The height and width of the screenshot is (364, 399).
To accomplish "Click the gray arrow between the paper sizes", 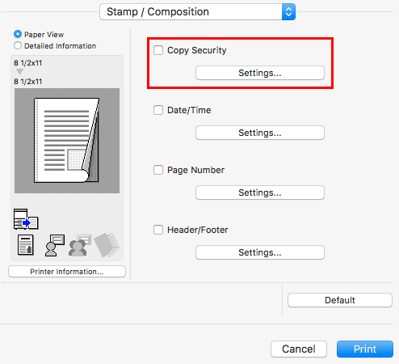I will tap(19, 72).
